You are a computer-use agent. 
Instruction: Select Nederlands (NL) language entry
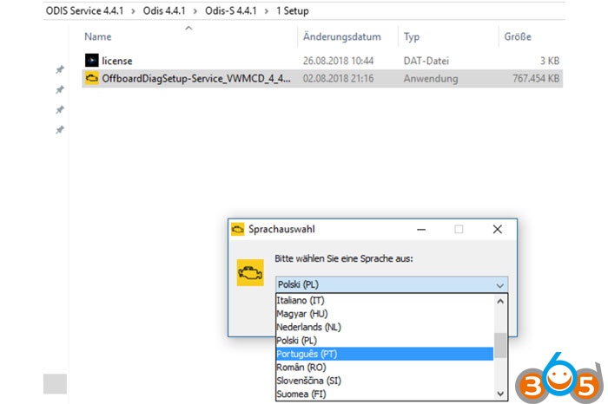coord(308,327)
